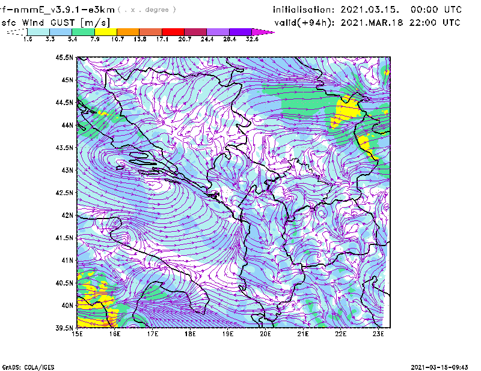Click the light blue 3.3–5.4 legend swatch

tap(61, 32)
